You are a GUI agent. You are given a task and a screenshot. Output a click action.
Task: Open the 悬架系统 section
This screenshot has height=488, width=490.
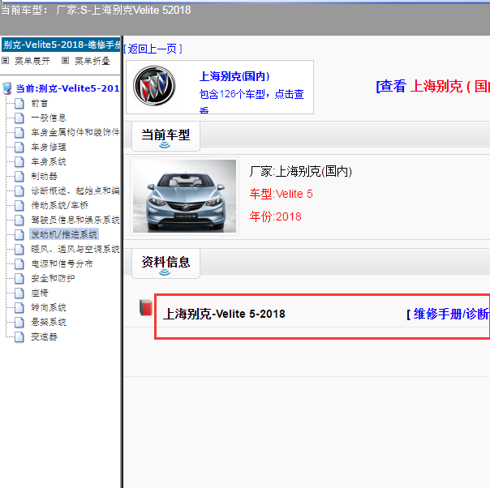[49, 322]
